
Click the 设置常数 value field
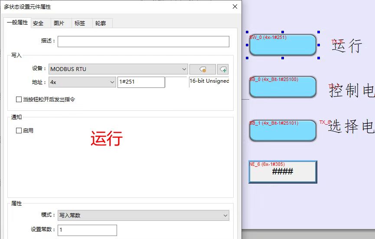pos(87,230)
